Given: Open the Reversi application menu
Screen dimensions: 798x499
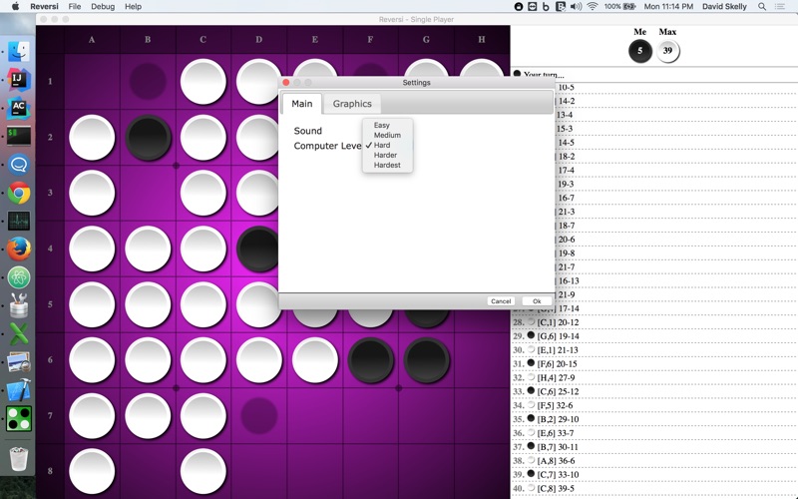Looking at the screenshot, I should pyautogui.click(x=44, y=6).
